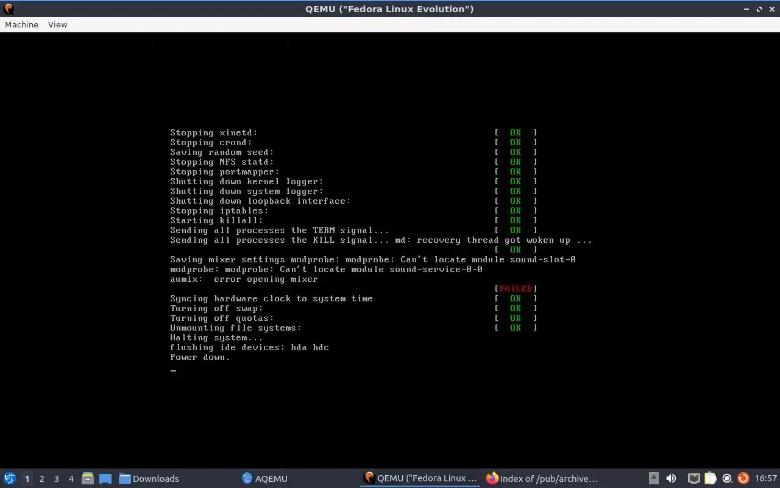The width and height of the screenshot is (780, 488).
Task: Switch to workspace 2
Action: 41,478
